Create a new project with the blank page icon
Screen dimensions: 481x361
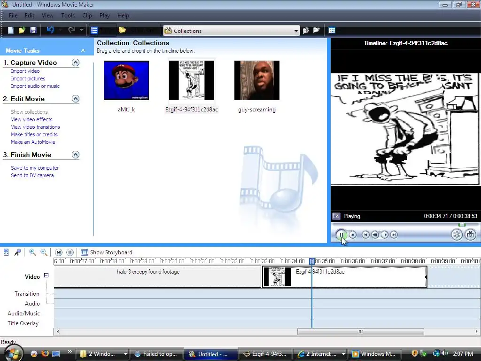11,30
